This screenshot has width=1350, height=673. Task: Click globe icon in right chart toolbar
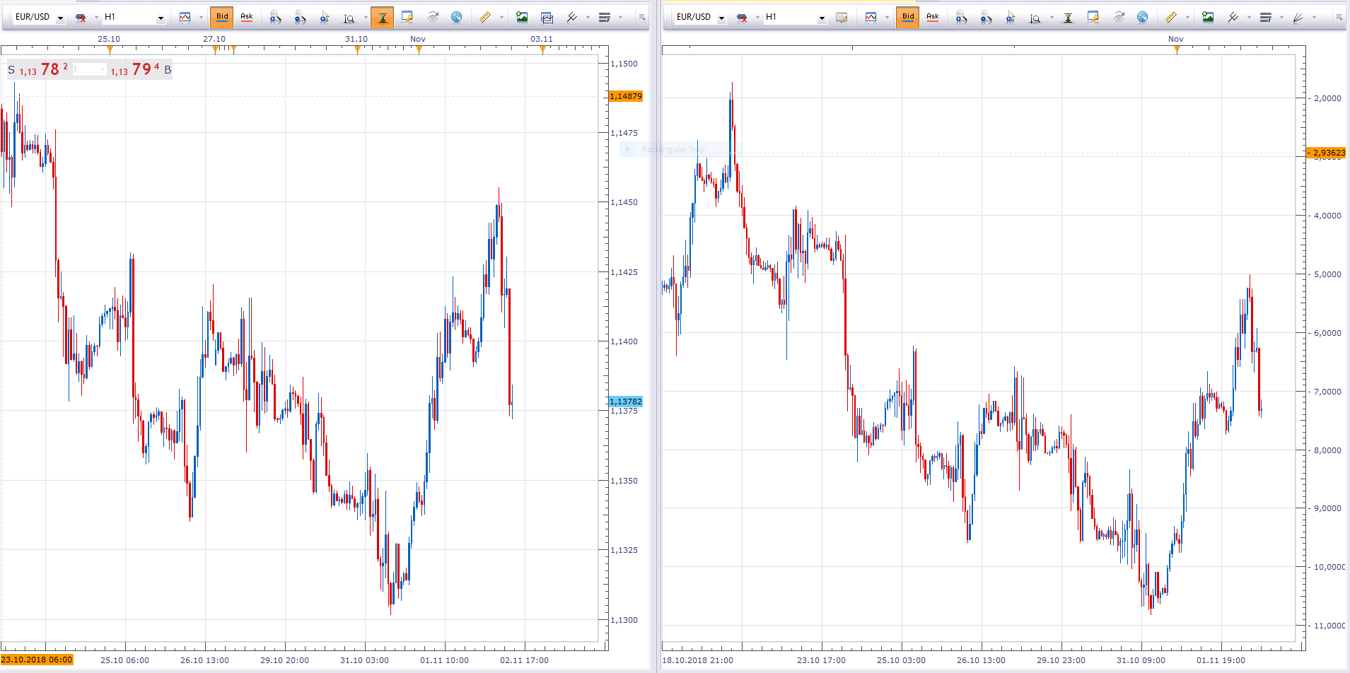pyautogui.click(x=1142, y=17)
